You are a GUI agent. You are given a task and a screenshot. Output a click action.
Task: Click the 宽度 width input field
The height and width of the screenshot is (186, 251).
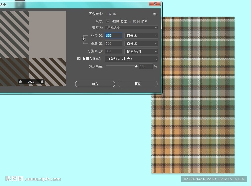[113, 36]
